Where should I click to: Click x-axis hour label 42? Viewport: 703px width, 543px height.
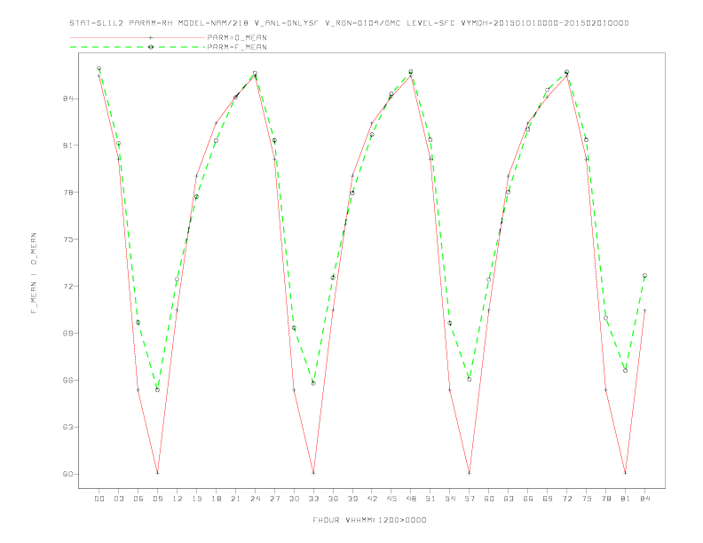pyautogui.click(x=372, y=499)
